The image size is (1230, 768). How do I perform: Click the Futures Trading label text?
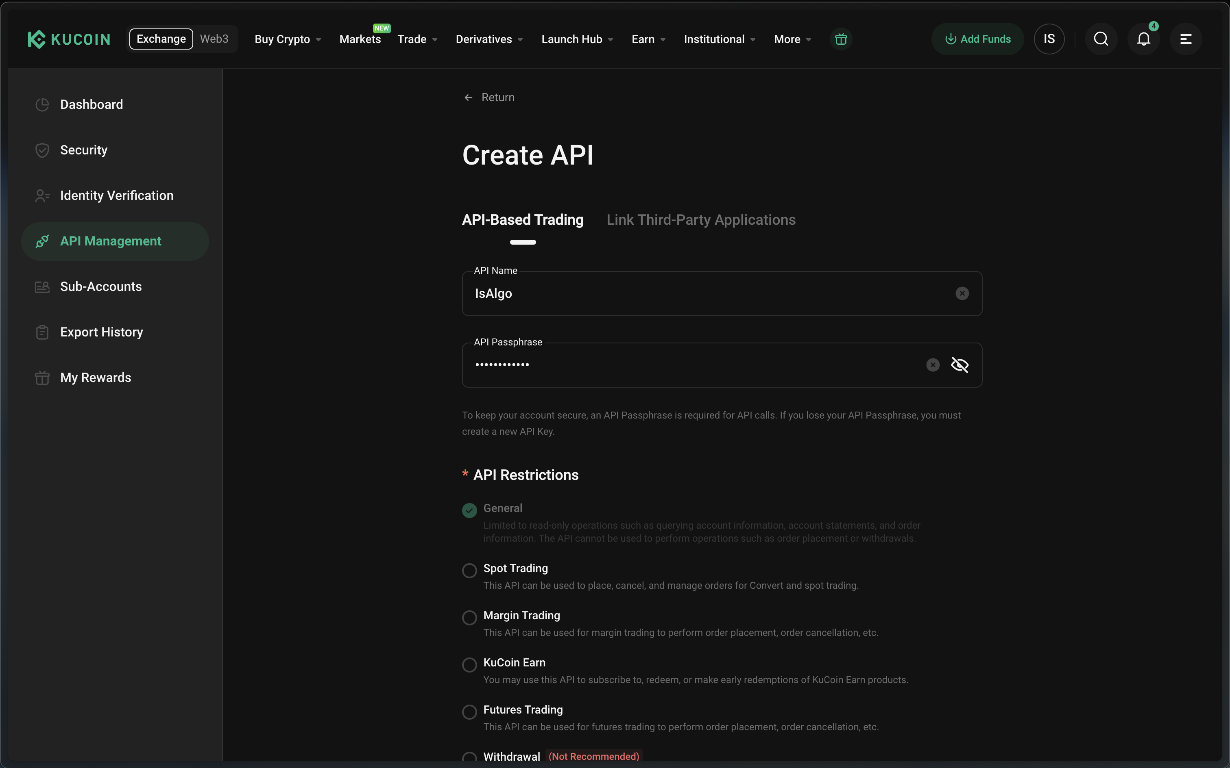tap(523, 709)
